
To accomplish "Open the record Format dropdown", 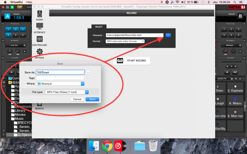I will 125,41.
